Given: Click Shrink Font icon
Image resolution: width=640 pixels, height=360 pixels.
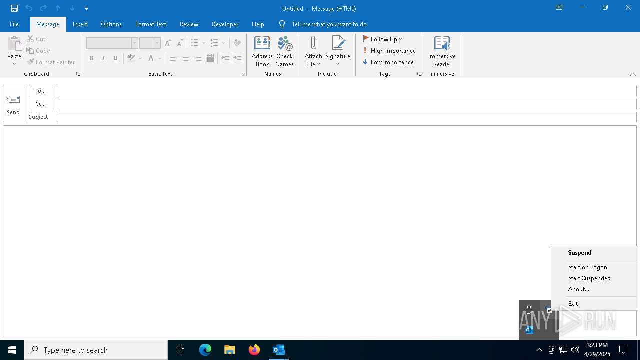Looking at the screenshot, I should [x=180, y=43].
